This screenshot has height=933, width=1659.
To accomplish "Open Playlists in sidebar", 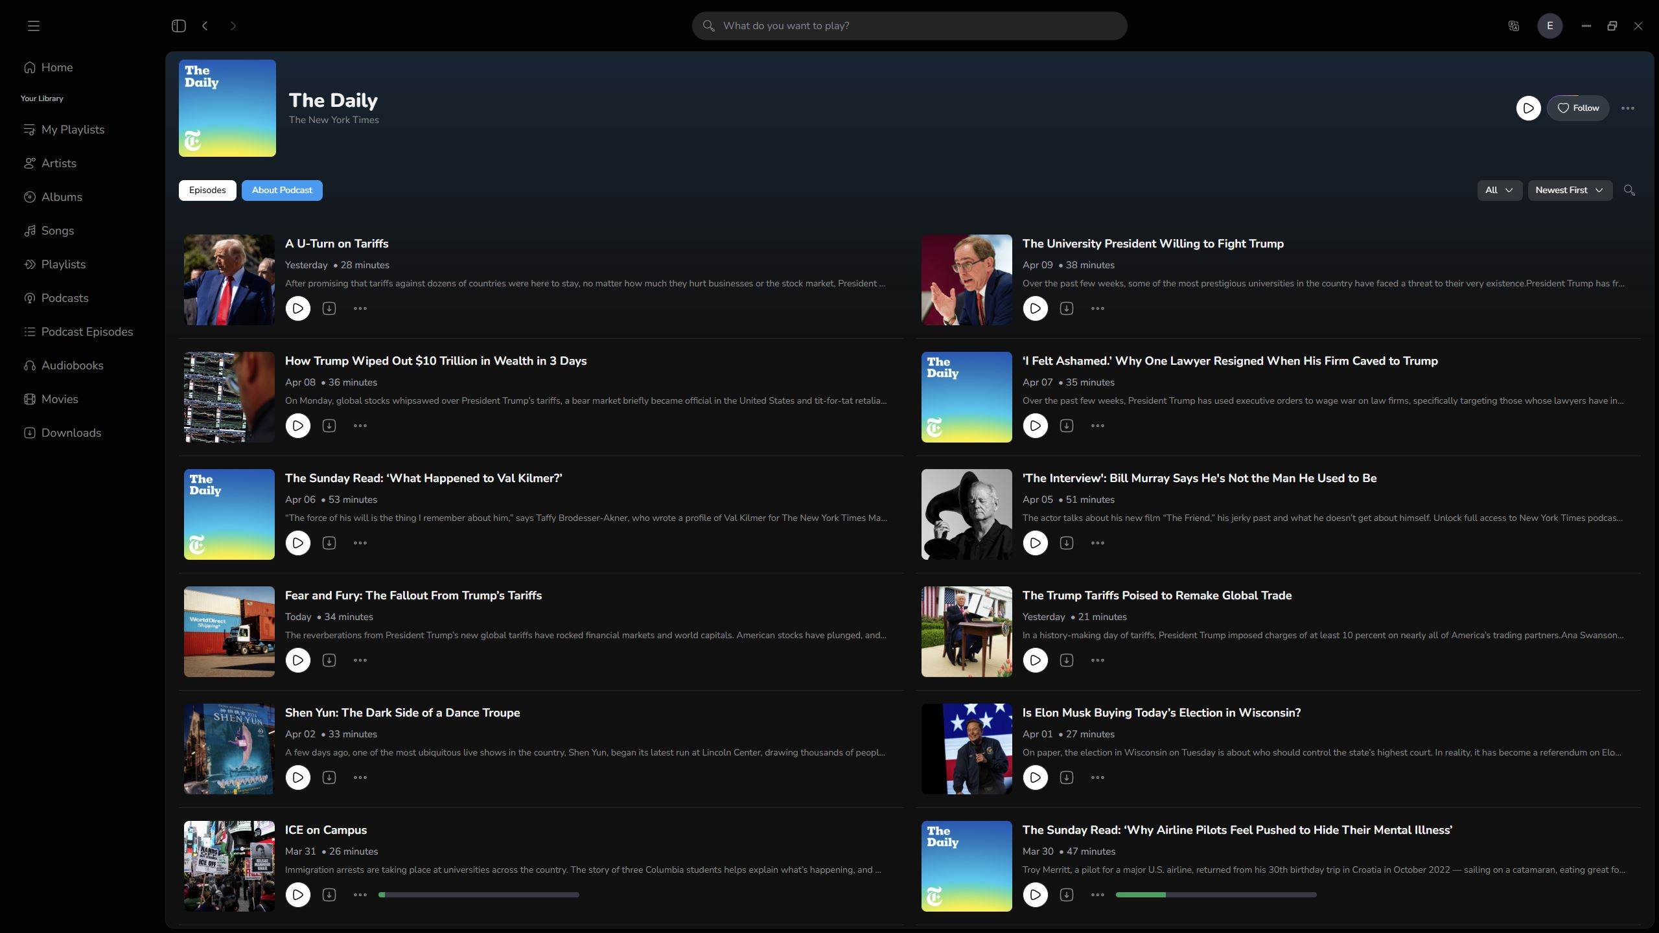I will pyautogui.click(x=55, y=264).
